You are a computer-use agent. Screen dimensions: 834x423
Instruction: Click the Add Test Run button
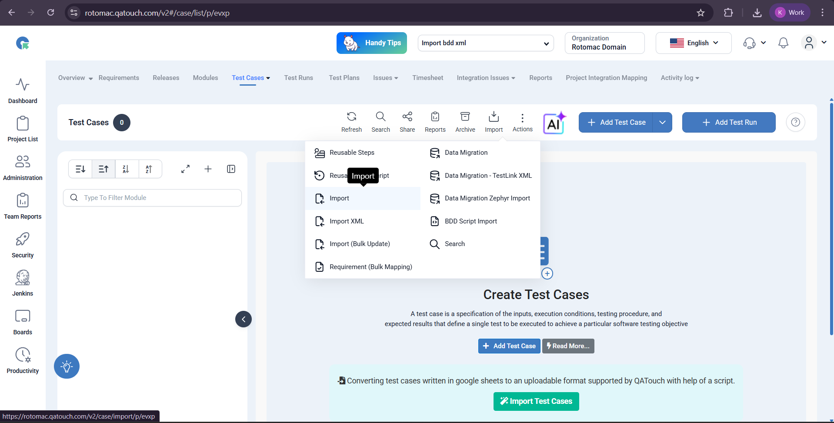(729, 123)
